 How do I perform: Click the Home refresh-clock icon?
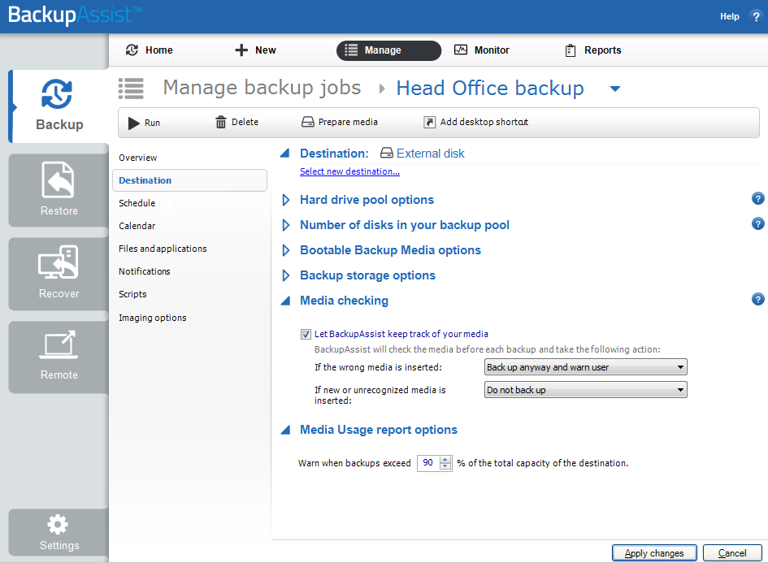(x=132, y=50)
